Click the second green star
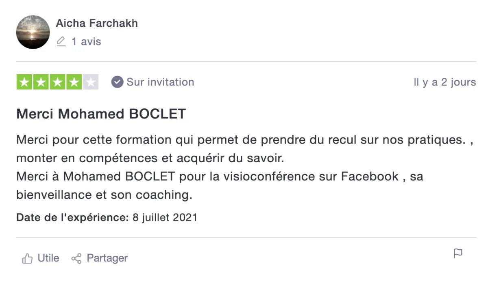This screenshot has height=283, width=488. point(41,82)
